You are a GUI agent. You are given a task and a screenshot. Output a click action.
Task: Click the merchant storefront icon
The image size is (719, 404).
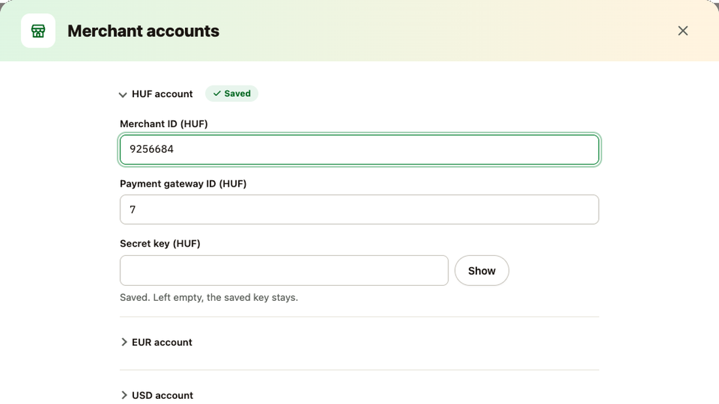[38, 31]
